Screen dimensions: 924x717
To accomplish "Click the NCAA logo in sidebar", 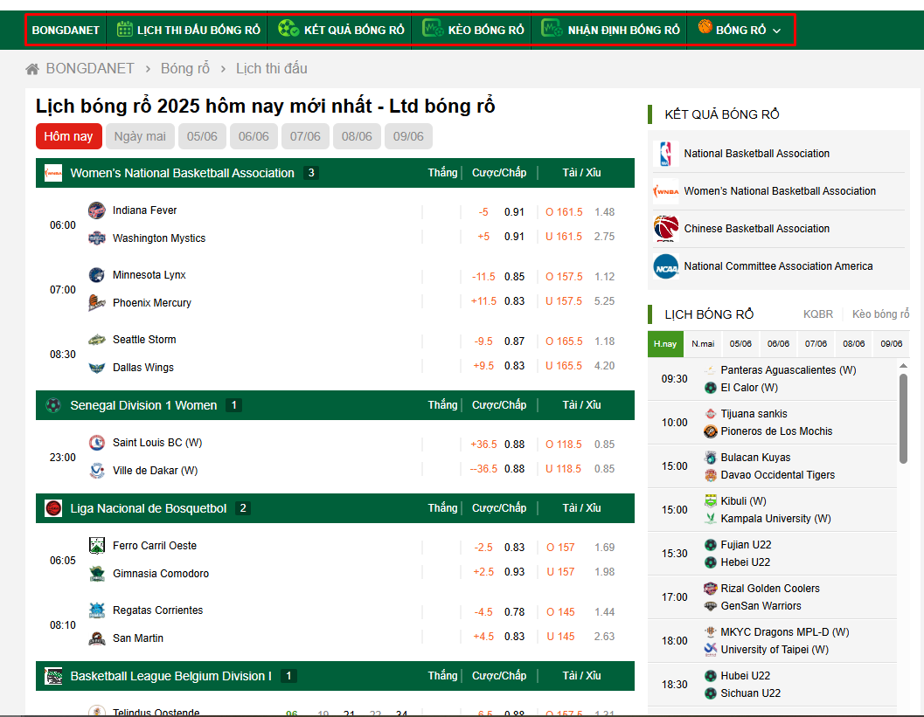I will pos(666,266).
